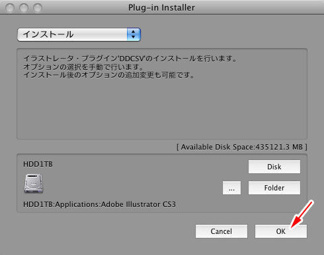Open the インストール mode dropdown
The image size is (324, 255).
tap(79, 34)
